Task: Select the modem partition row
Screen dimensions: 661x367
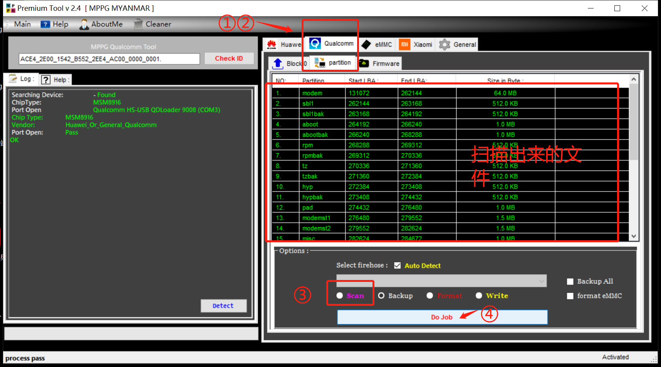Action: click(x=450, y=93)
